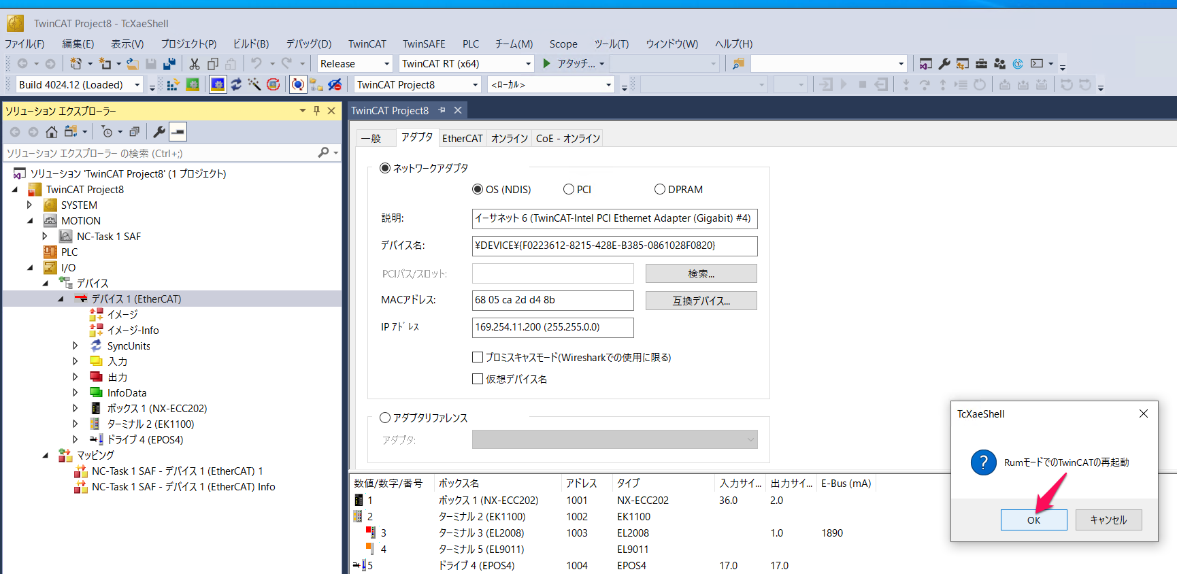Click Show Sub Items crossed-eye icon
The width and height of the screenshot is (1177, 574).
(335, 84)
